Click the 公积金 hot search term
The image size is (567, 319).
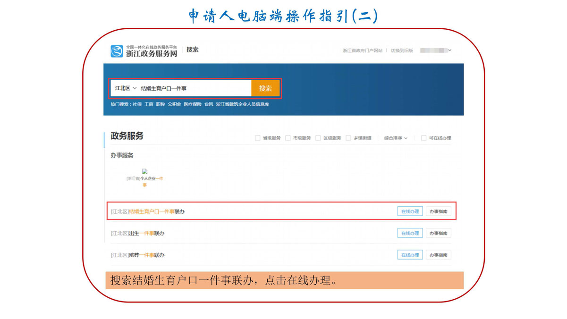[x=174, y=104]
